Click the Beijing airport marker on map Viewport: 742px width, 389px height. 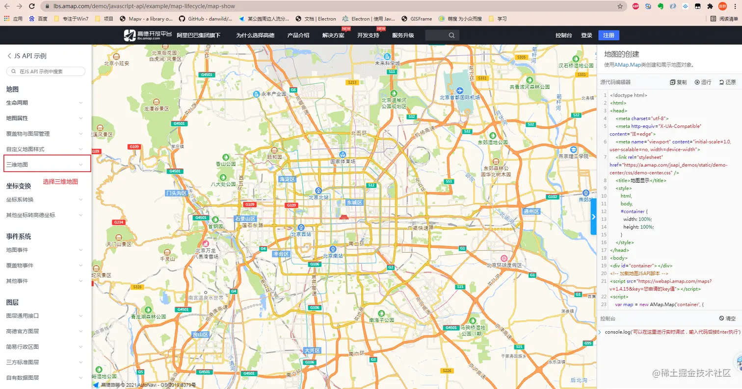tap(459, 91)
